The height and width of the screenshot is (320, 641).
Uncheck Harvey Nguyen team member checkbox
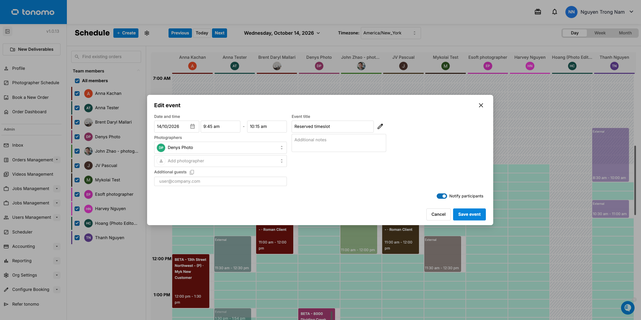(x=77, y=209)
